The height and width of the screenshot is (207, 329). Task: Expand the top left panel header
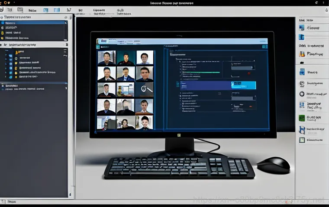pos(2,17)
